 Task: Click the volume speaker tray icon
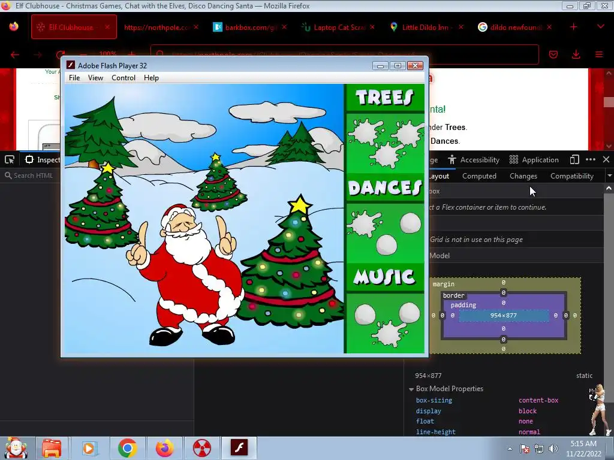(x=553, y=449)
